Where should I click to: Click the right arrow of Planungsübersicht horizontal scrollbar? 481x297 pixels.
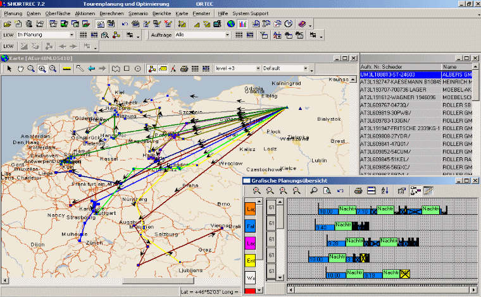click(475, 289)
